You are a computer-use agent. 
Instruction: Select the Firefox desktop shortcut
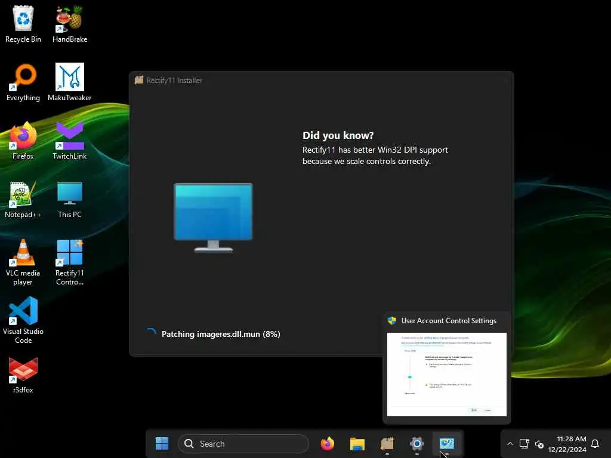tap(23, 141)
